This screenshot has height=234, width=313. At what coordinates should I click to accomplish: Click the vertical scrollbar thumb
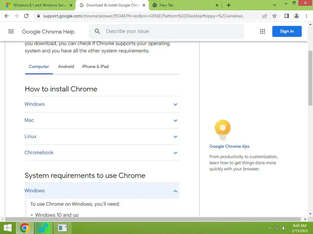311,78
